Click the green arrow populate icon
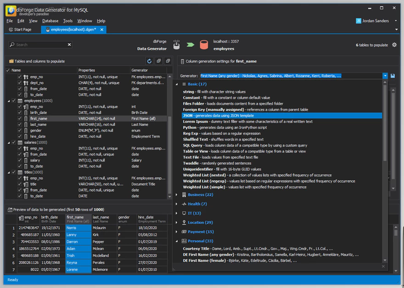The image size is (404, 288). [190, 45]
